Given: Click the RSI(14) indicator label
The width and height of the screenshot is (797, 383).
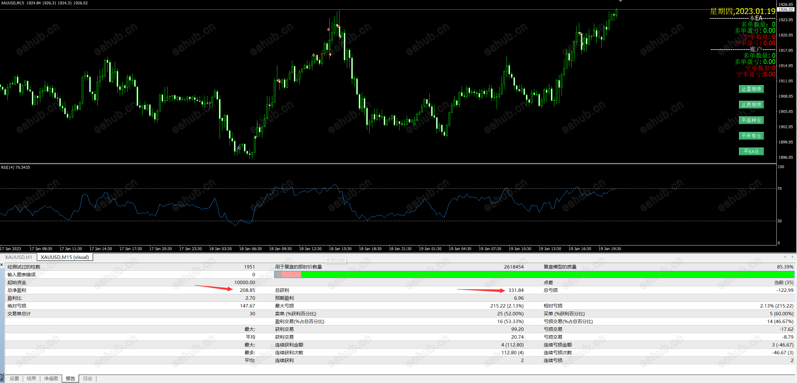Looking at the screenshot, I should click(x=16, y=167).
